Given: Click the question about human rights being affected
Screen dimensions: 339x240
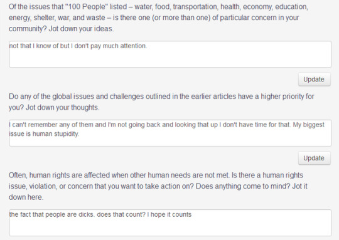Looking at the screenshot, I should (x=158, y=186).
